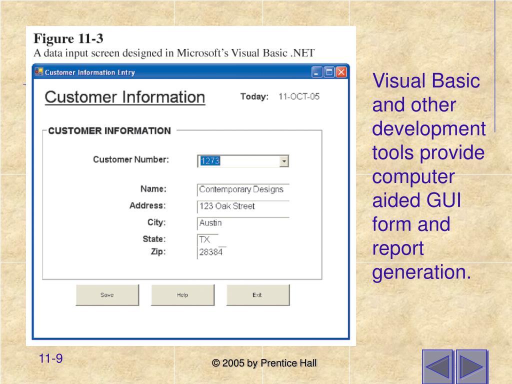Click the 'Zip:' label
Screen dimensions: 512x384
pyautogui.click(x=158, y=252)
